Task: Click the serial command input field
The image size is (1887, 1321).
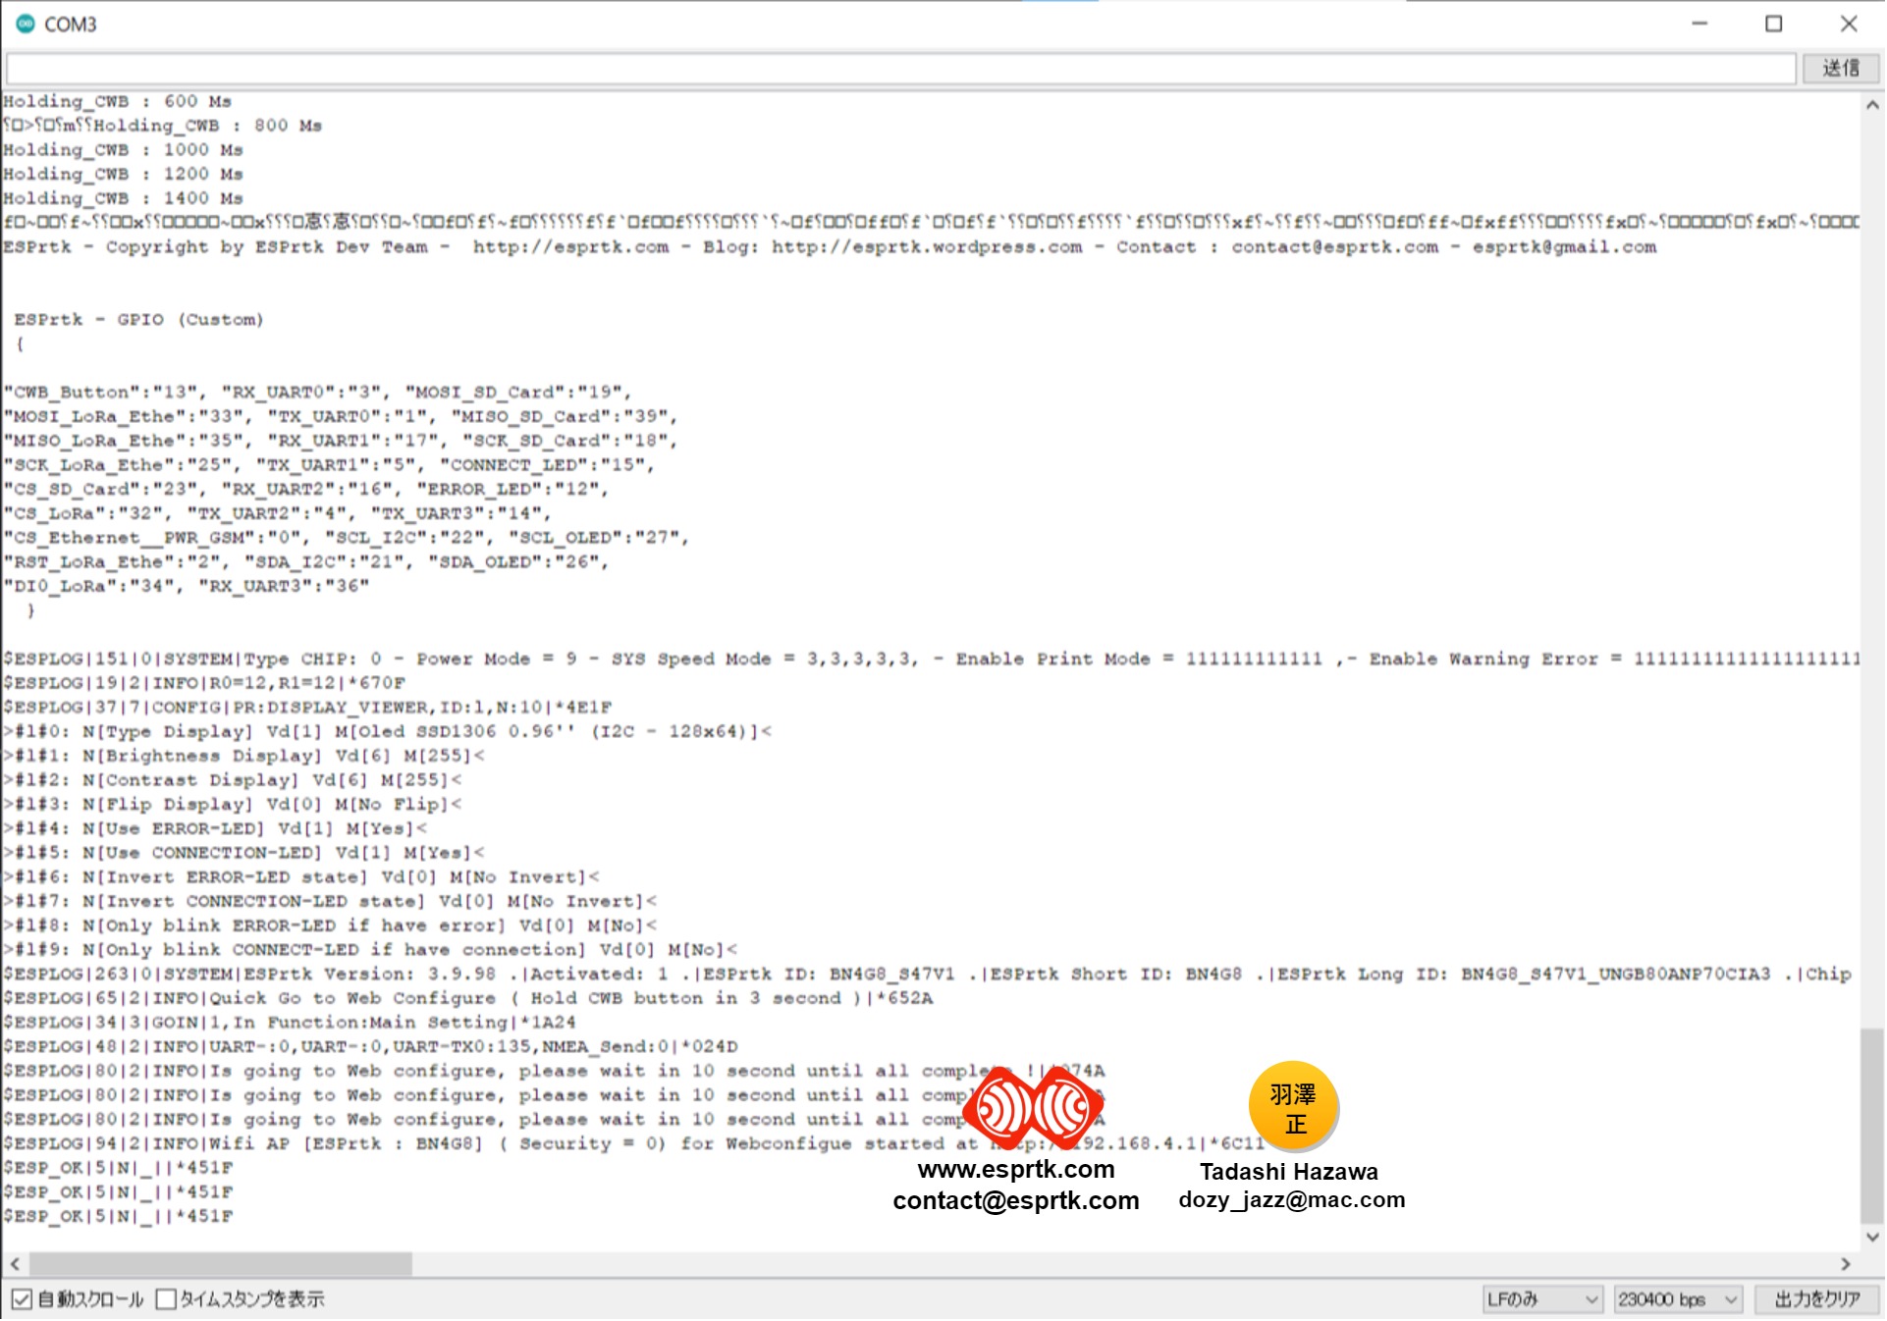Action: [900, 69]
